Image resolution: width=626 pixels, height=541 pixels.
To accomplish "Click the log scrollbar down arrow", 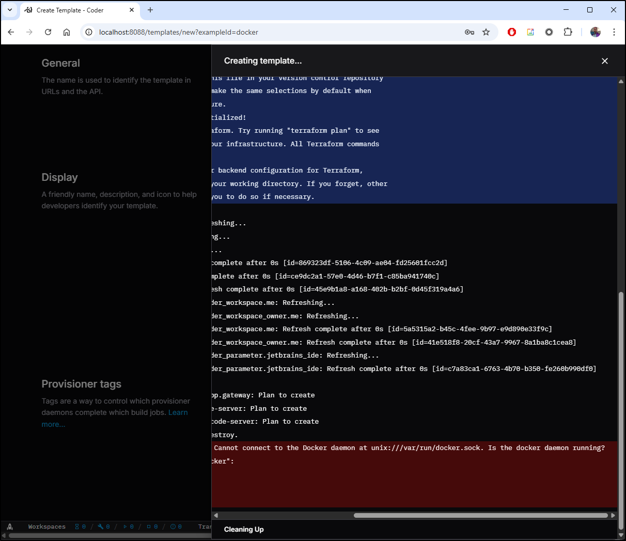I will pos(621,535).
